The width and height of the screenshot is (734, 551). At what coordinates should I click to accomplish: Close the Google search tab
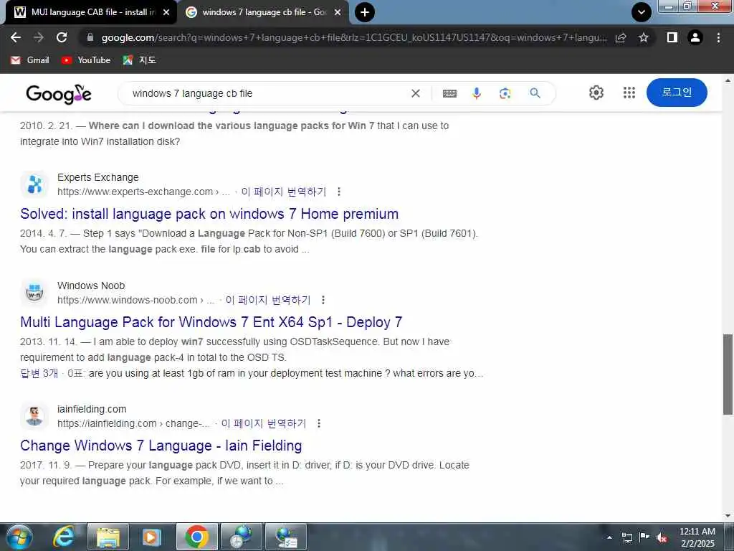[338, 12]
